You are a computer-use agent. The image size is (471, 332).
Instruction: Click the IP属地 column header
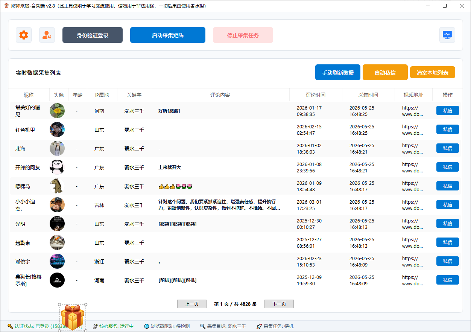coord(102,95)
